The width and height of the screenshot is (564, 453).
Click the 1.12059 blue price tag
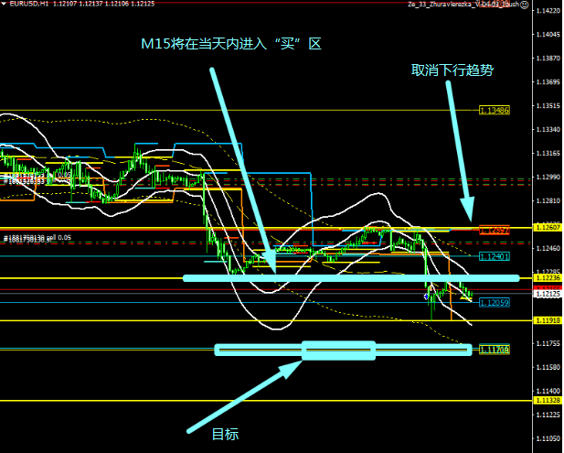click(x=495, y=301)
